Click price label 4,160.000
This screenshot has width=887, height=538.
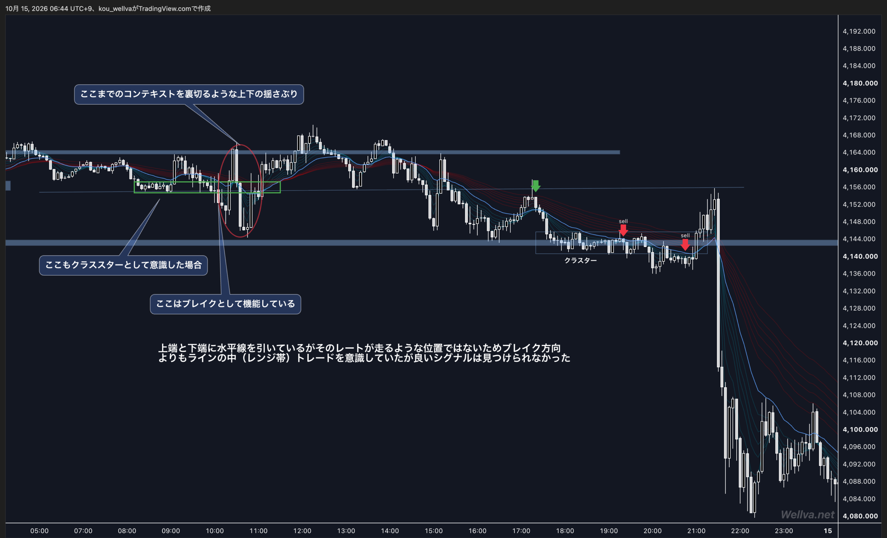[860, 170]
